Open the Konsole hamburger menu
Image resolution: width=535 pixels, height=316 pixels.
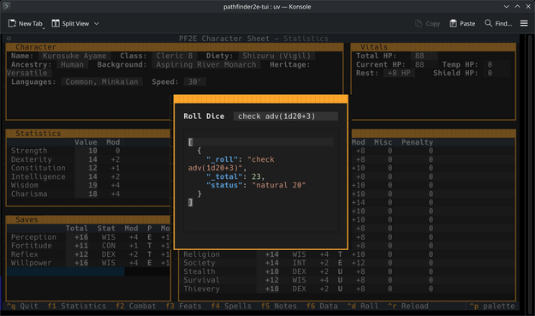[x=524, y=23]
